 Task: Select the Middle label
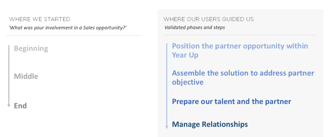pyautogui.click(x=26, y=76)
